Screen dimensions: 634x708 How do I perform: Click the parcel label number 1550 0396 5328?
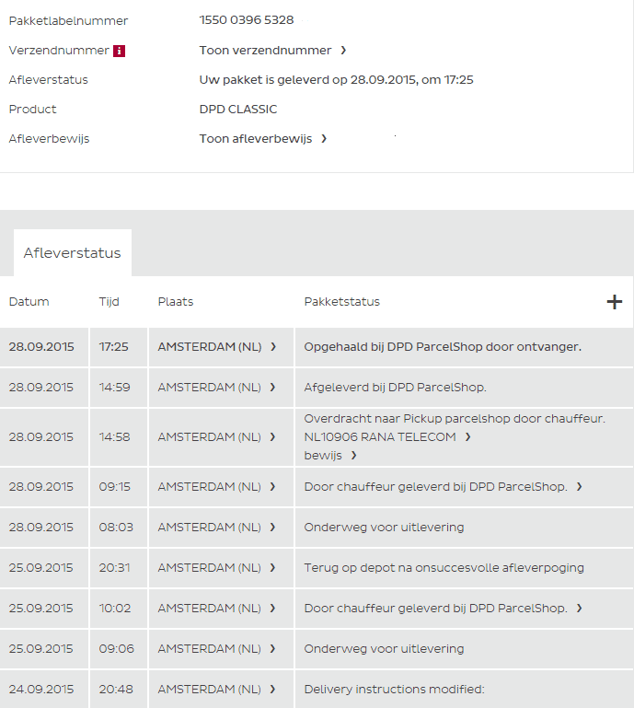[x=247, y=20]
